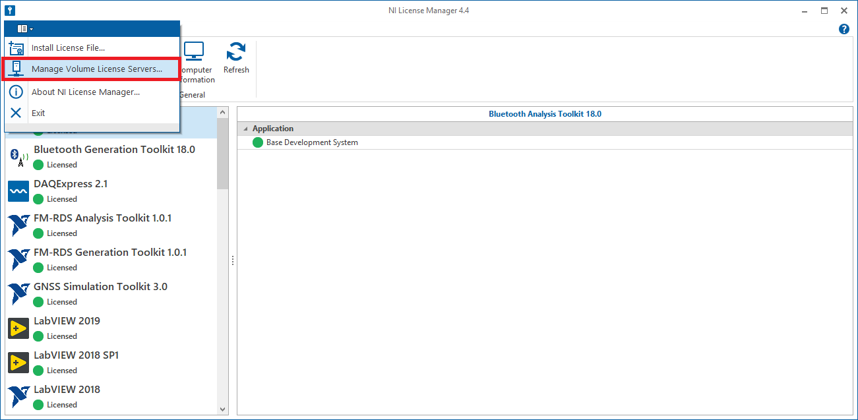Image resolution: width=858 pixels, height=420 pixels.
Task: Click the Install License File icon
Action: point(16,47)
